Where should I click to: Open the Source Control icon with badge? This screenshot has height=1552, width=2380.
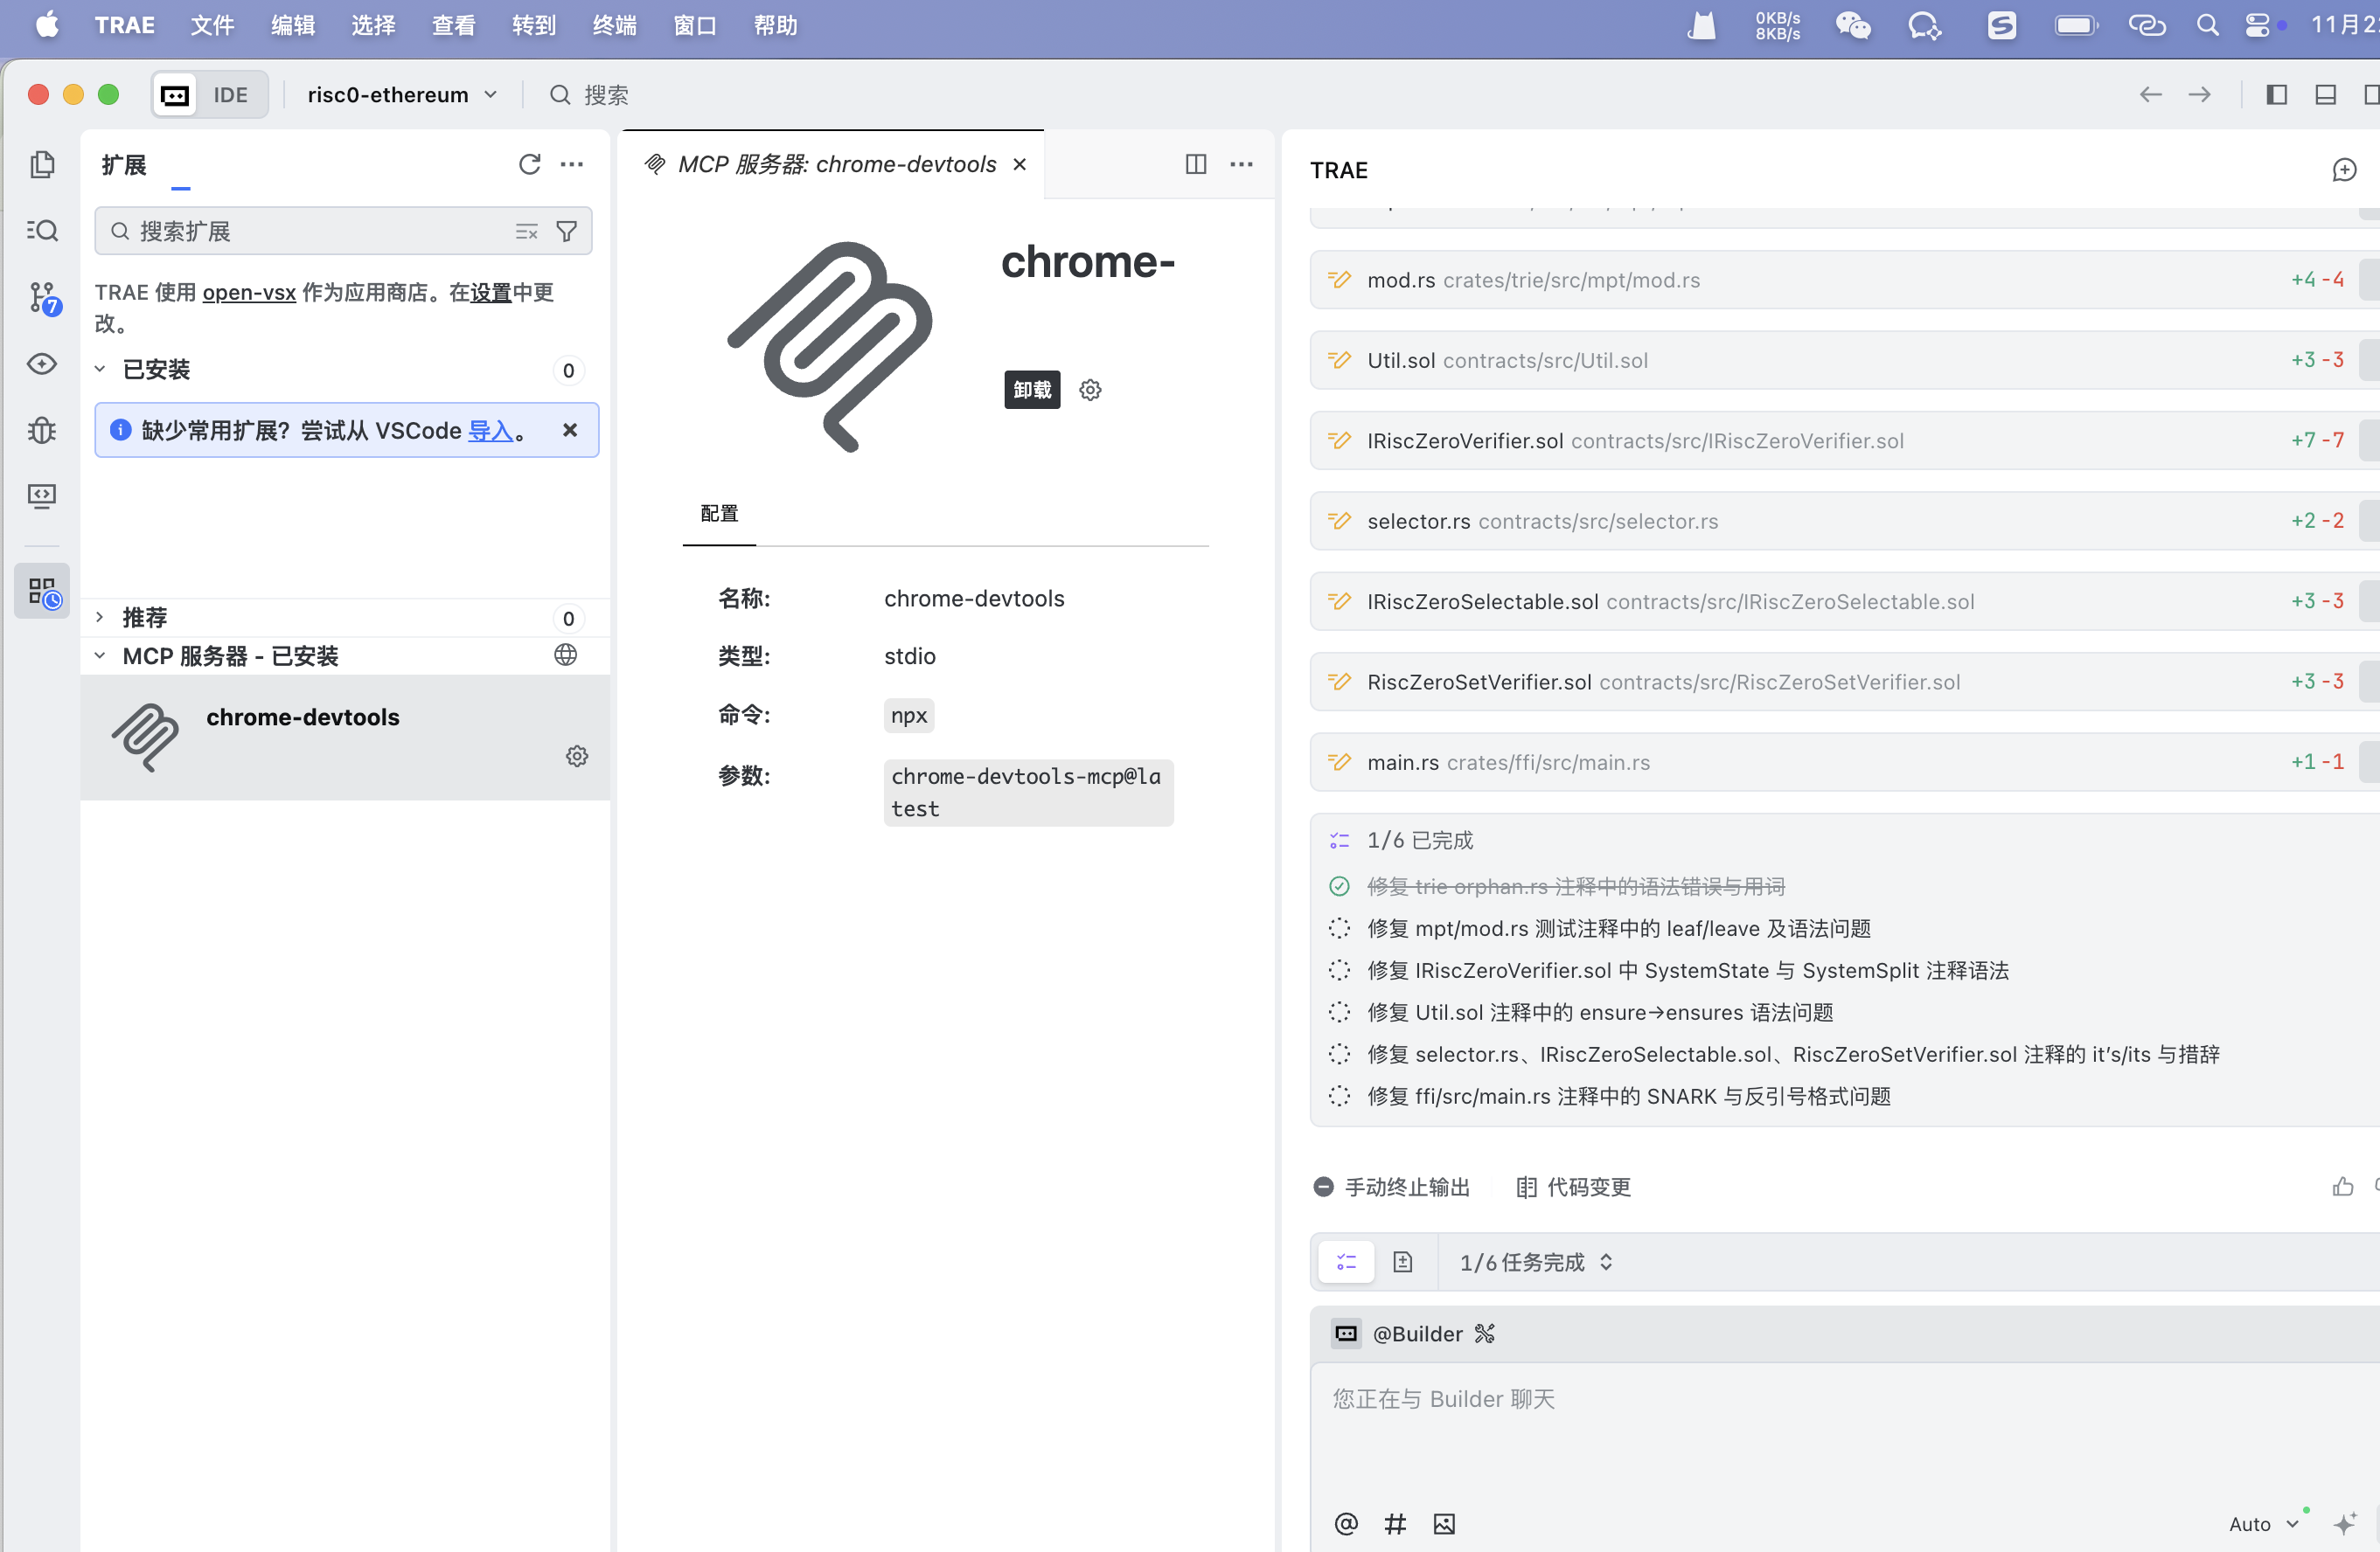[x=42, y=297]
